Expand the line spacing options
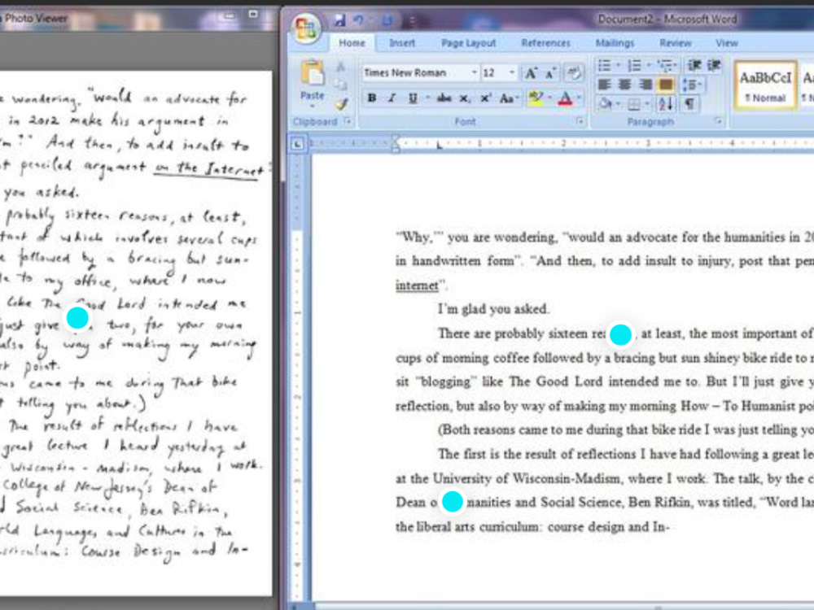Image resolution: width=814 pixels, height=610 pixels. (x=692, y=84)
